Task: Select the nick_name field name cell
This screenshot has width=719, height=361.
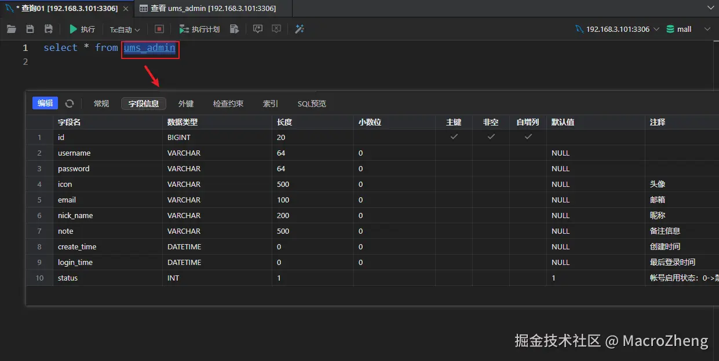Action: pyautogui.click(x=108, y=215)
